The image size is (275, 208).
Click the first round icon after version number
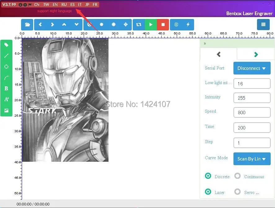coord(20,5)
